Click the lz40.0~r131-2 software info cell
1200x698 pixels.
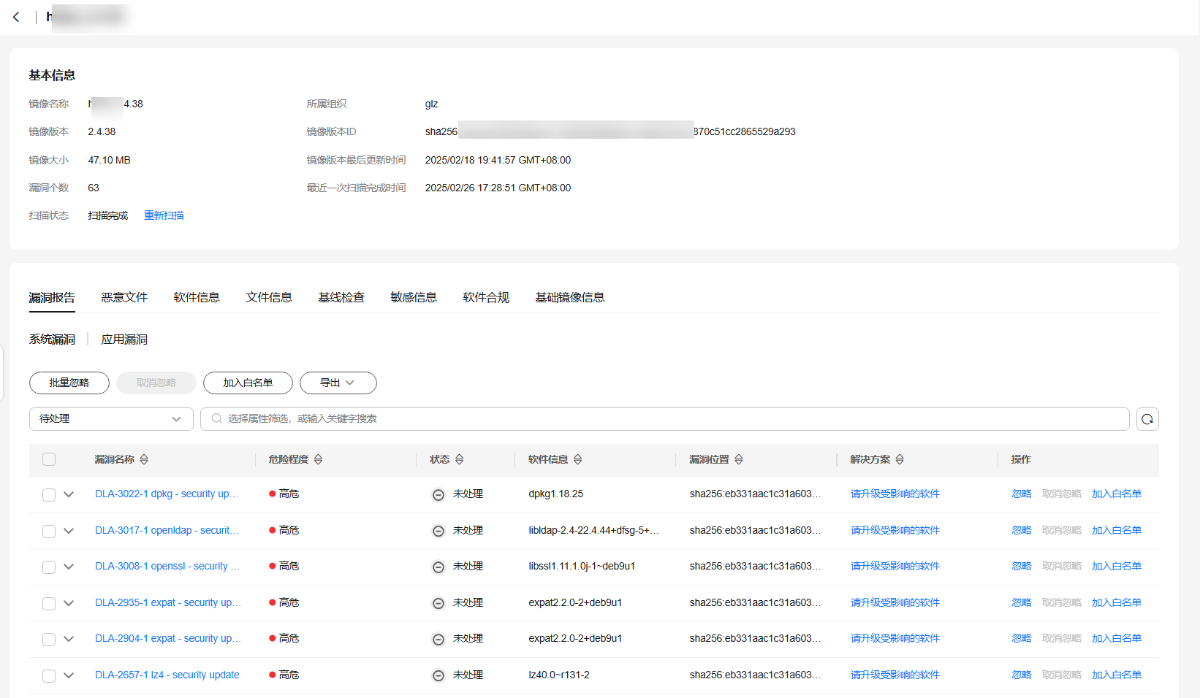click(x=559, y=675)
